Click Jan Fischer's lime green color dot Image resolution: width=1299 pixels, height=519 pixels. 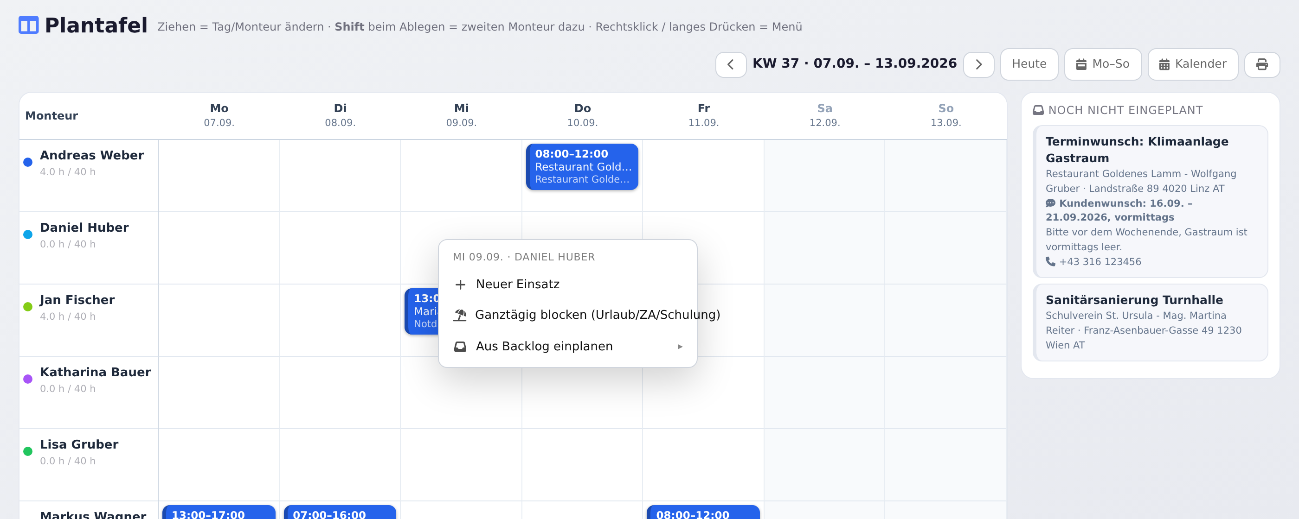point(28,307)
